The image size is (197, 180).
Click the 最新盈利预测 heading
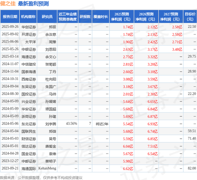[x=33, y=3]
